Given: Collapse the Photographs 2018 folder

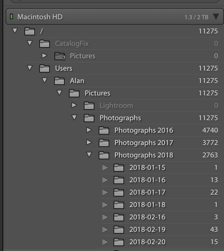Looking at the screenshot, I should 89,155.
